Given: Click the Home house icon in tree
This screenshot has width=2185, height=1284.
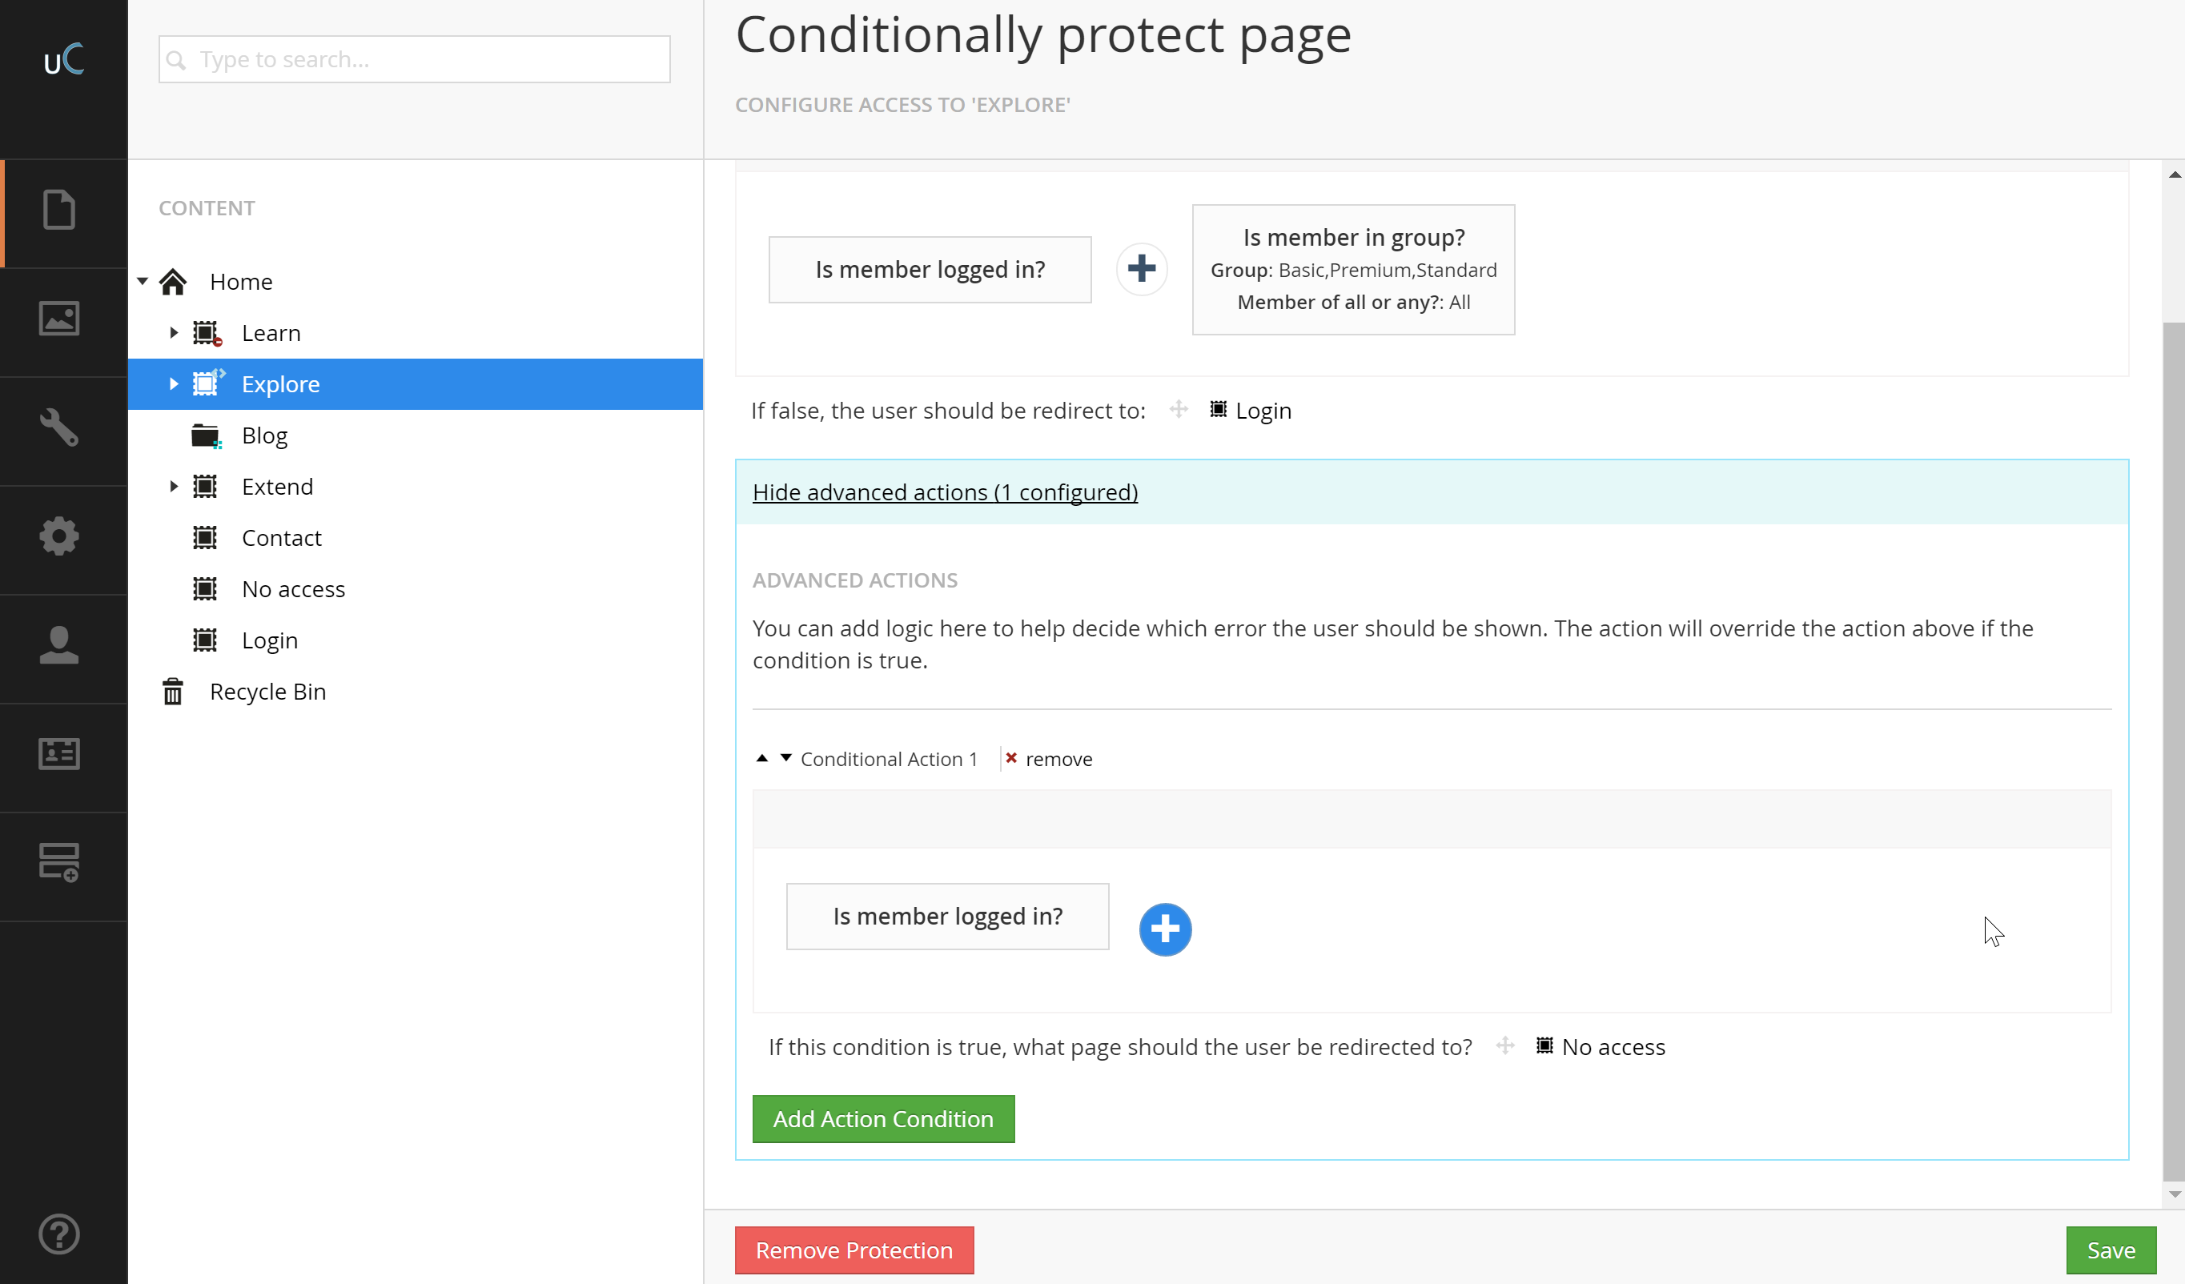Looking at the screenshot, I should [x=173, y=282].
